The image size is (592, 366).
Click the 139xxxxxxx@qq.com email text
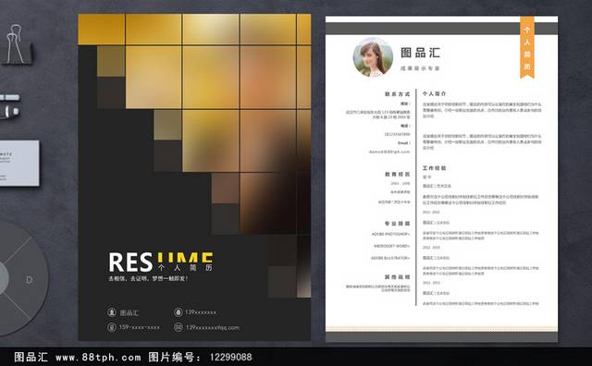[x=212, y=327]
